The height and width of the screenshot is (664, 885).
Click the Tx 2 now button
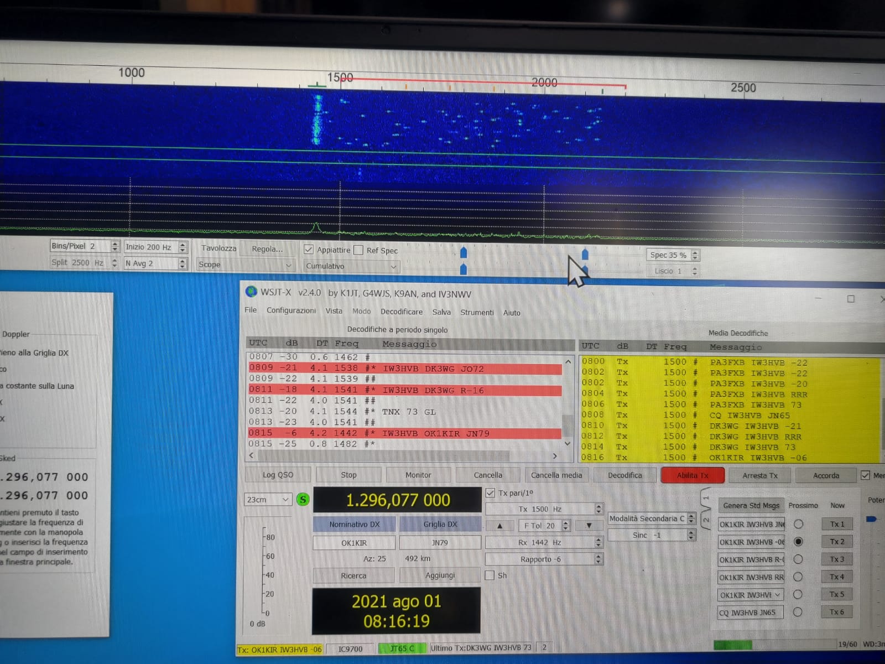pyautogui.click(x=837, y=542)
